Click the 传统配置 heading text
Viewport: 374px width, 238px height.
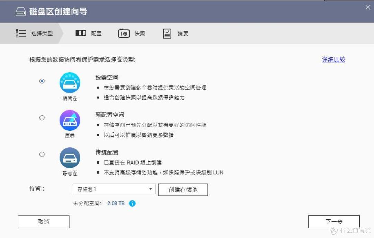[107, 152]
